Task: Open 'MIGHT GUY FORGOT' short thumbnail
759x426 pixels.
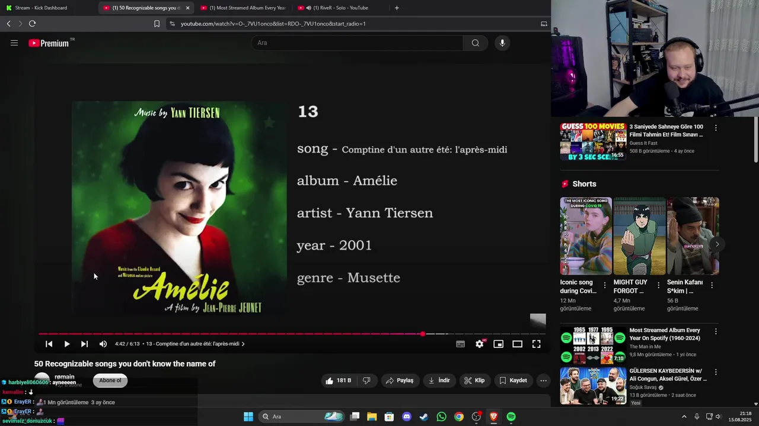Action: coord(639,236)
